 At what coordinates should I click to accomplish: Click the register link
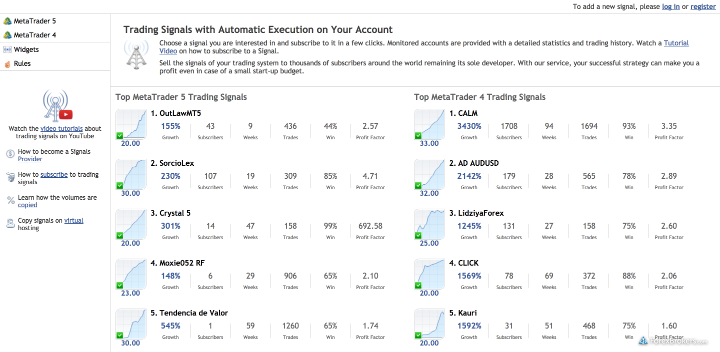click(703, 6)
